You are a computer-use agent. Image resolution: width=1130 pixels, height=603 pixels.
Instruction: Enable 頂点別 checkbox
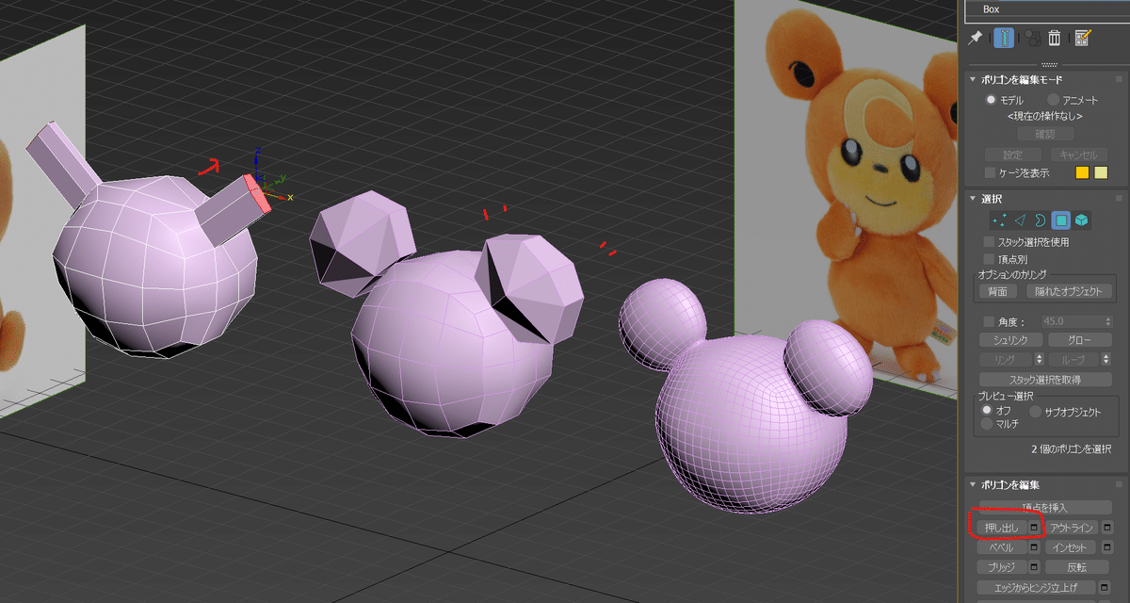(x=990, y=258)
